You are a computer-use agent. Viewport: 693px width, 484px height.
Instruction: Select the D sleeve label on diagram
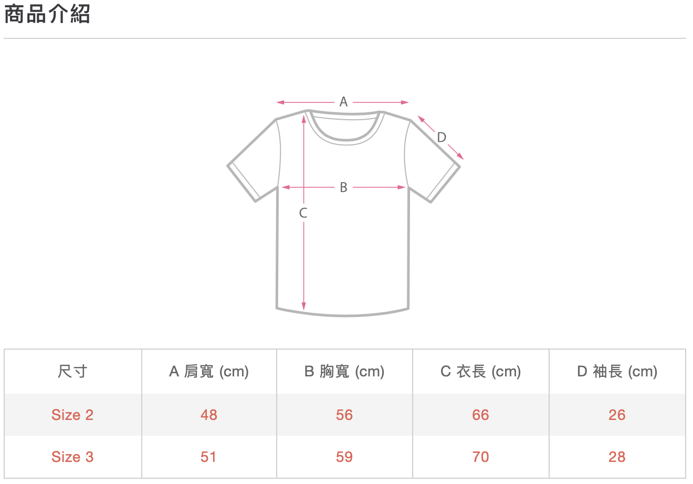[442, 138]
